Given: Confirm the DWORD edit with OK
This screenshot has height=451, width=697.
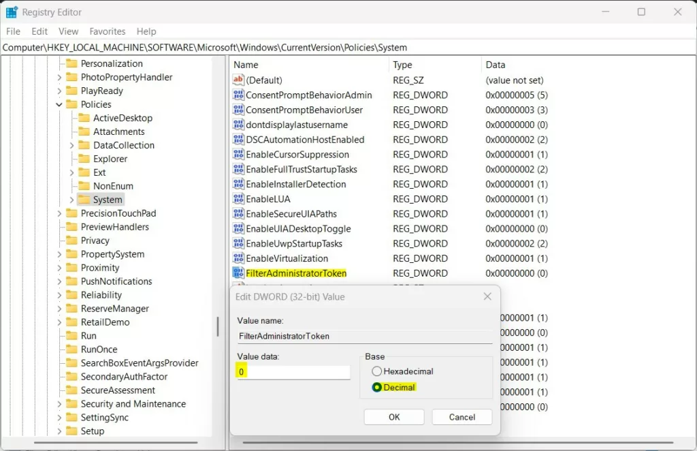Looking at the screenshot, I should (x=394, y=417).
